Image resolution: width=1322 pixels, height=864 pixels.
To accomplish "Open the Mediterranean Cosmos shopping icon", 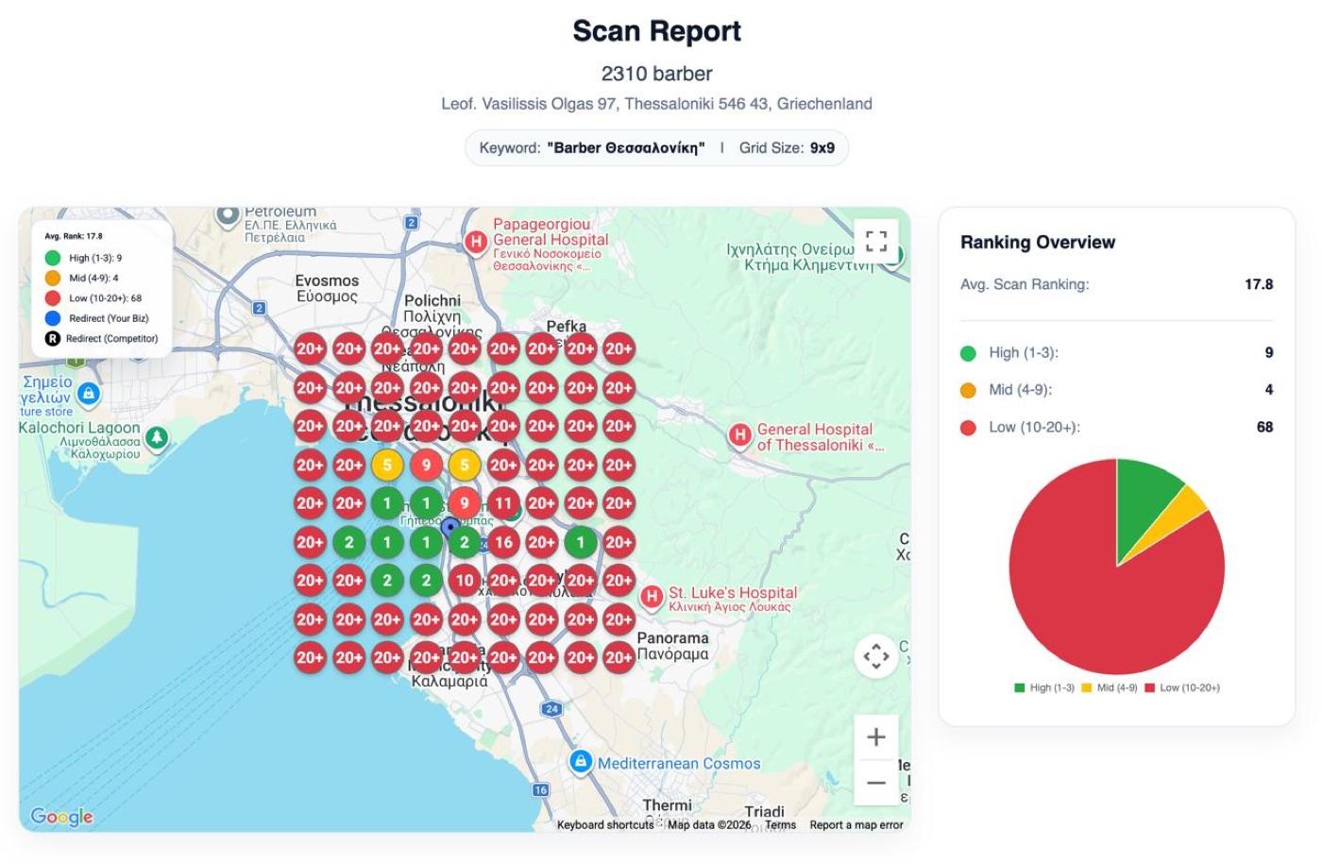I will [581, 761].
